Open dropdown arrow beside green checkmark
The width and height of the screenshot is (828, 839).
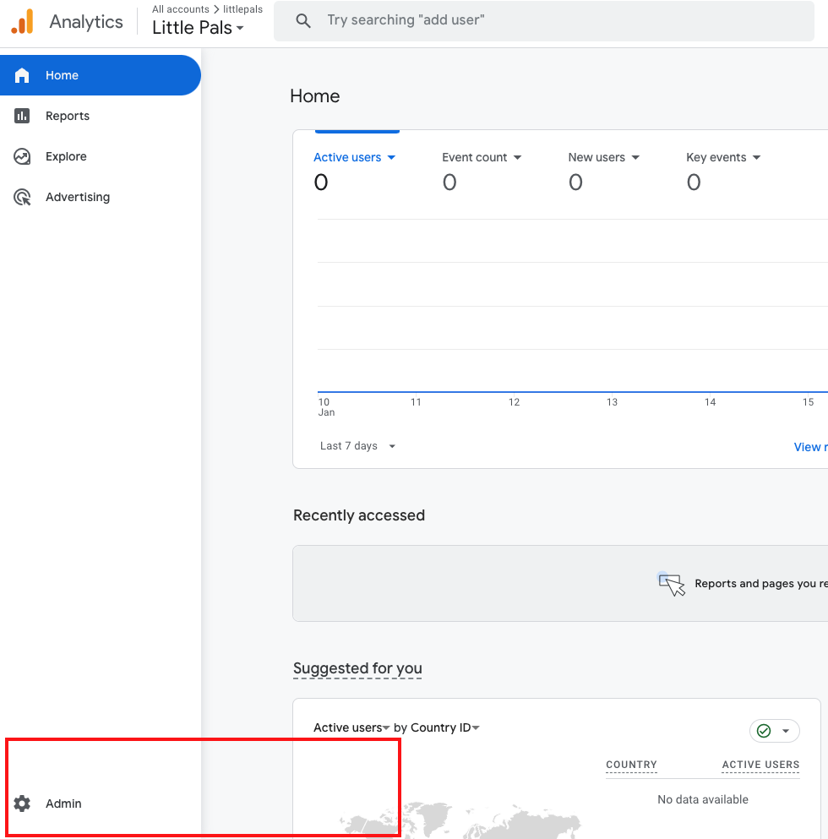pos(786,731)
